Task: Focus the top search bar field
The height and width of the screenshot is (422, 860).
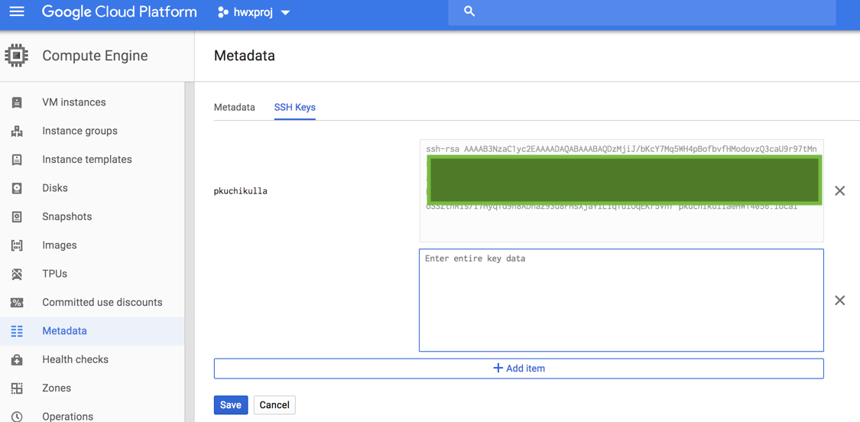Action: pyautogui.click(x=641, y=12)
